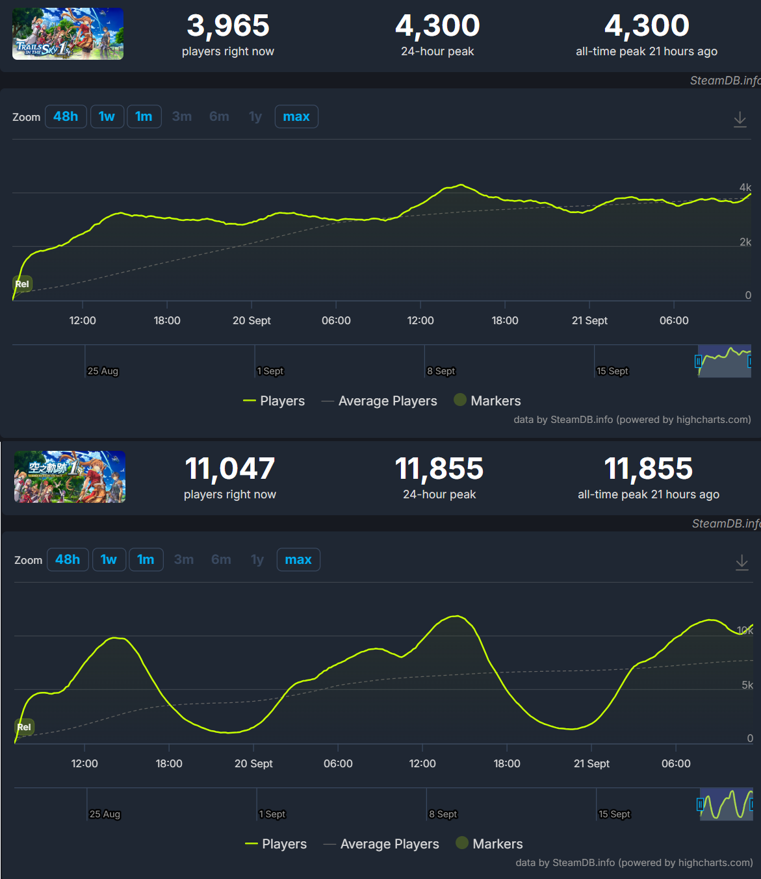
Task: Toggle Average Players series in the bottom legend
Action: [381, 844]
